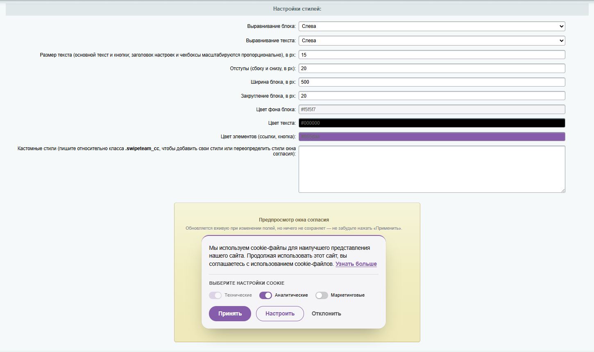Click the 'Ширина блока' field with 500
Screen dimensions: 594x352
[x=432, y=82]
